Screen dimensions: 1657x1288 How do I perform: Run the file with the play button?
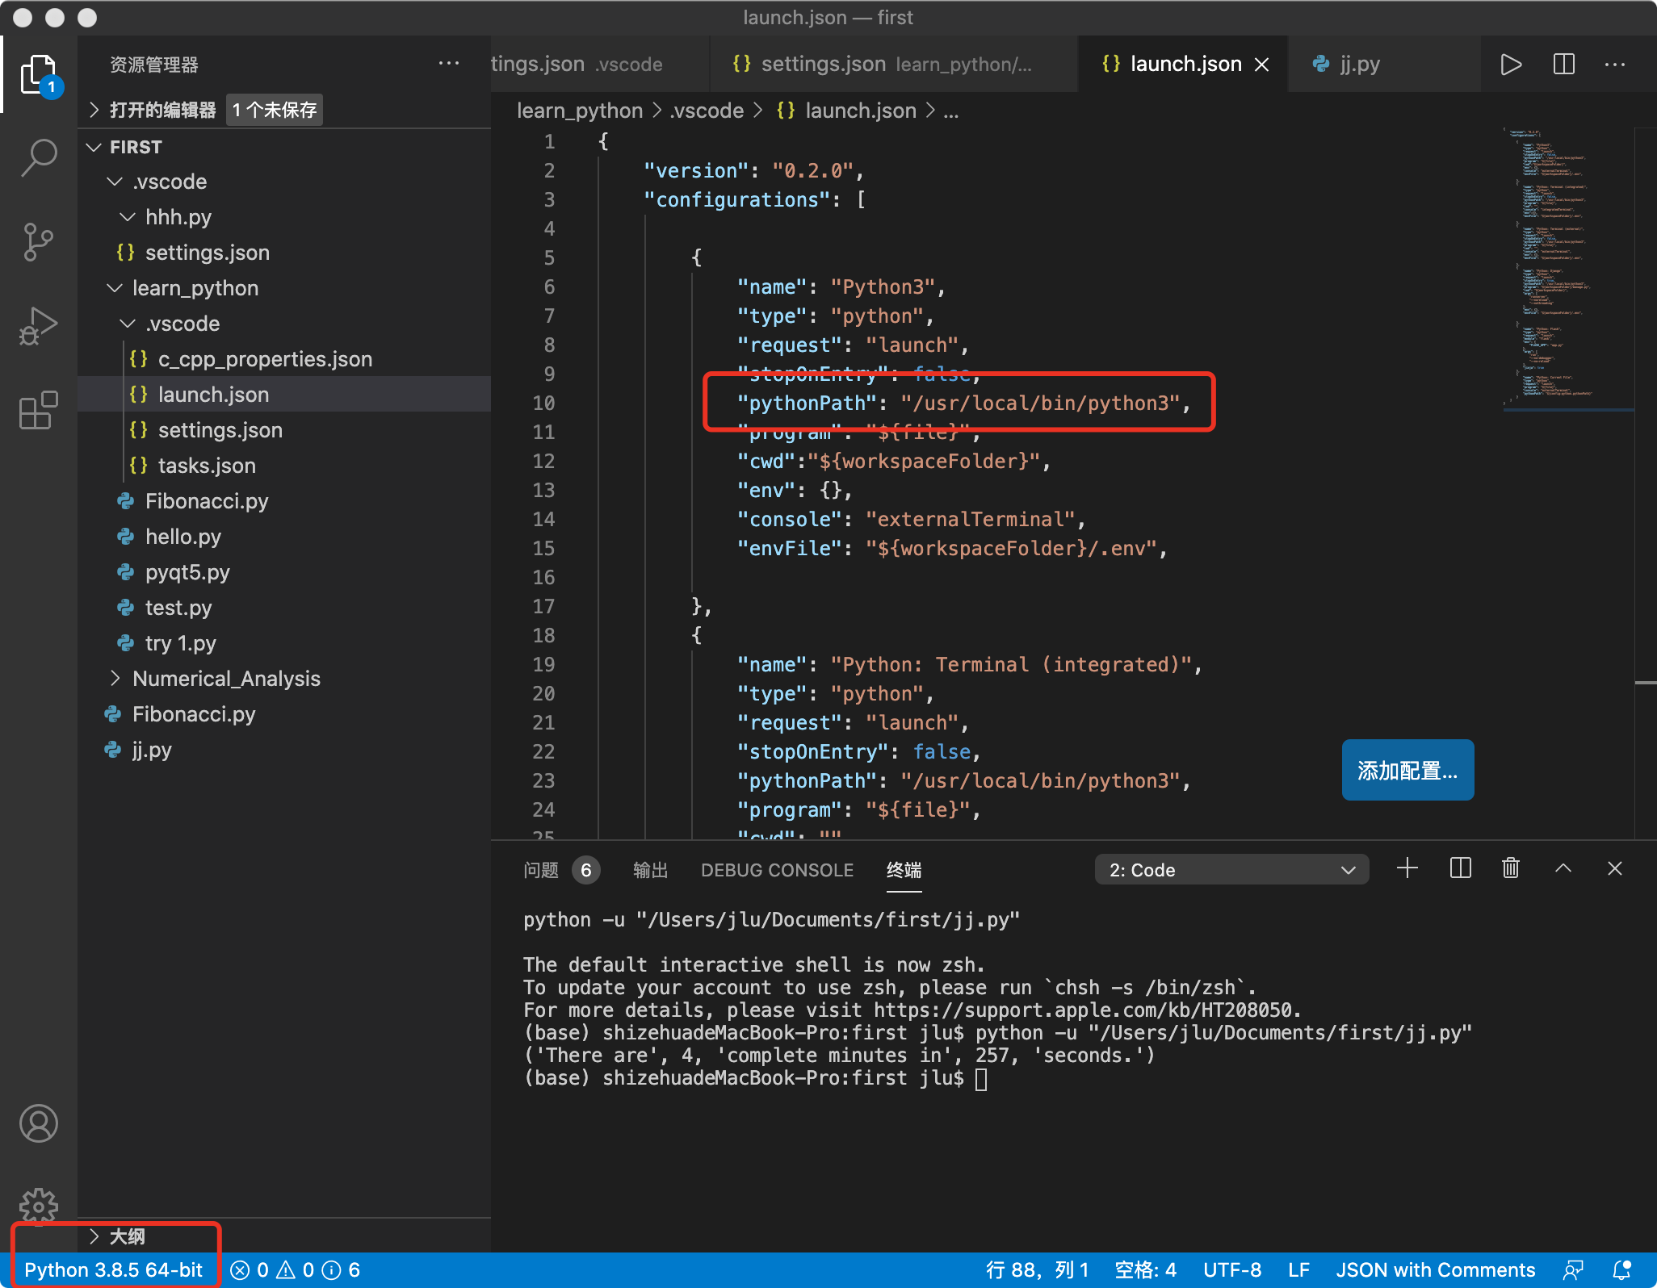[1512, 65]
